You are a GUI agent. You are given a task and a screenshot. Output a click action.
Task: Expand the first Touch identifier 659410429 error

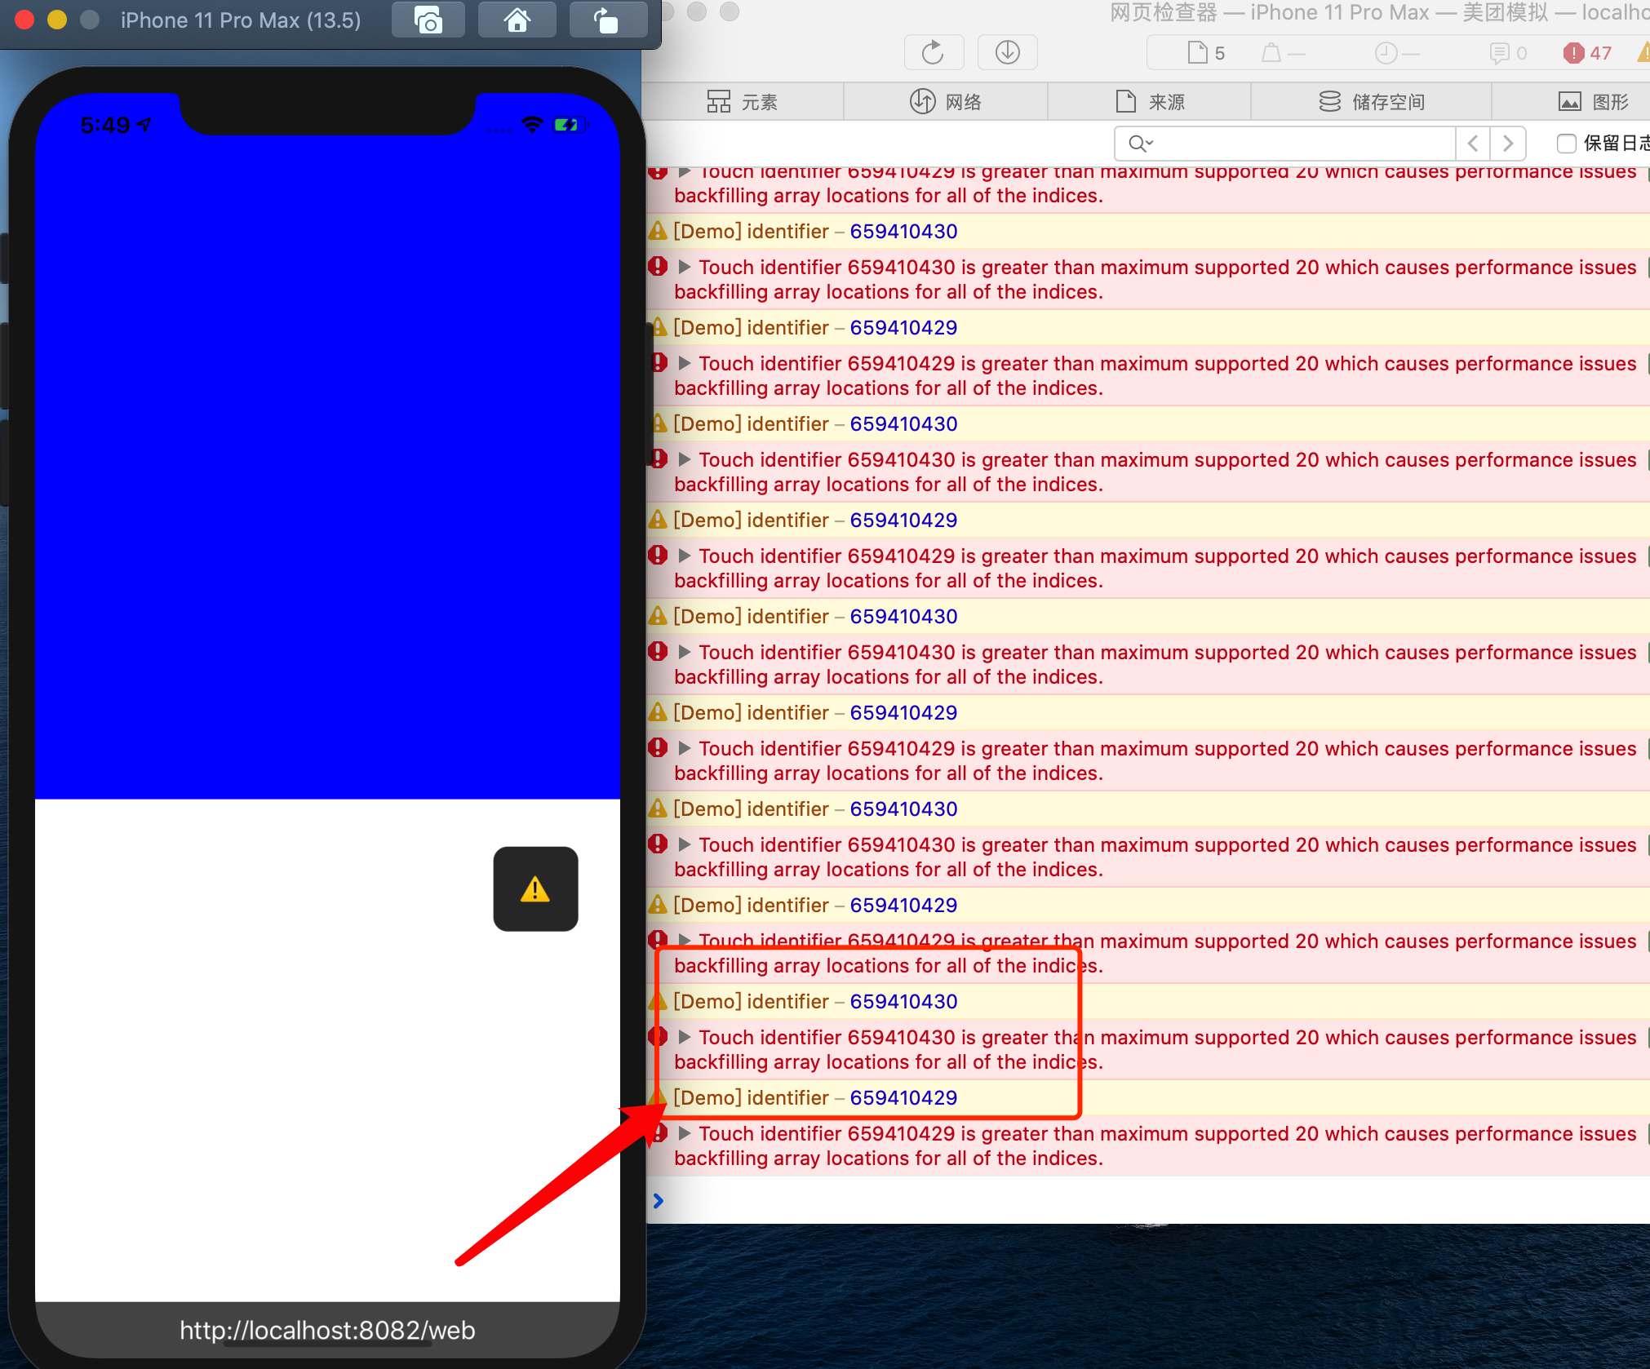click(684, 171)
